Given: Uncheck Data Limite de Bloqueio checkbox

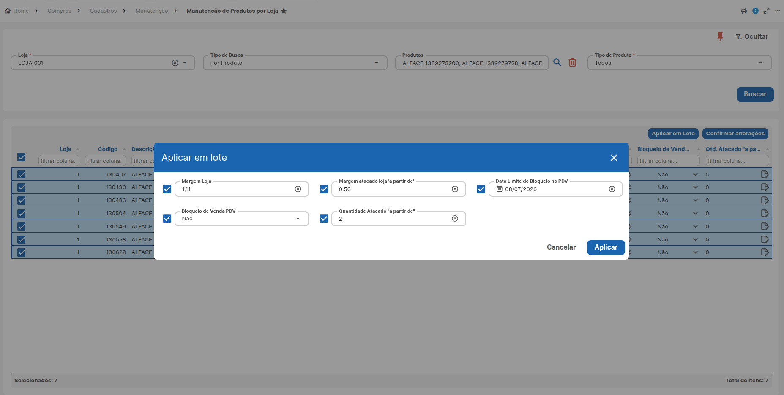Looking at the screenshot, I should (481, 189).
